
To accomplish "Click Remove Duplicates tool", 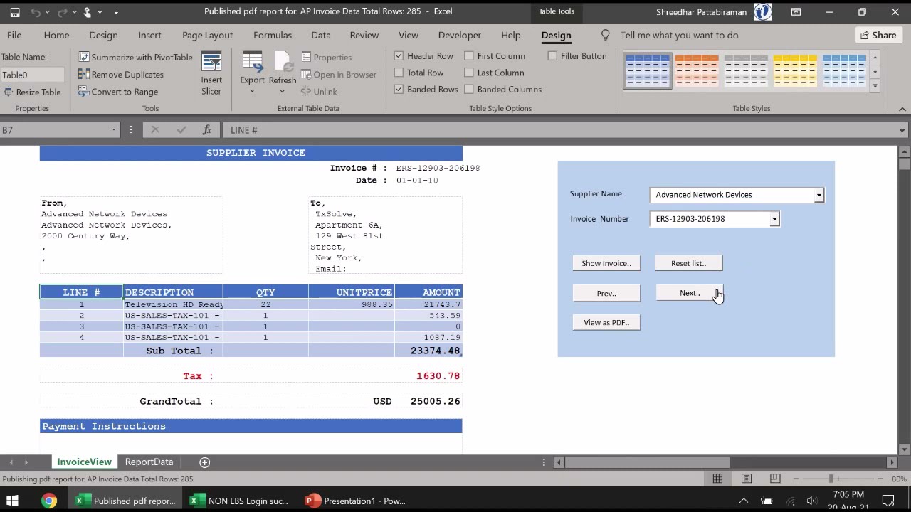I will point(121,75).
